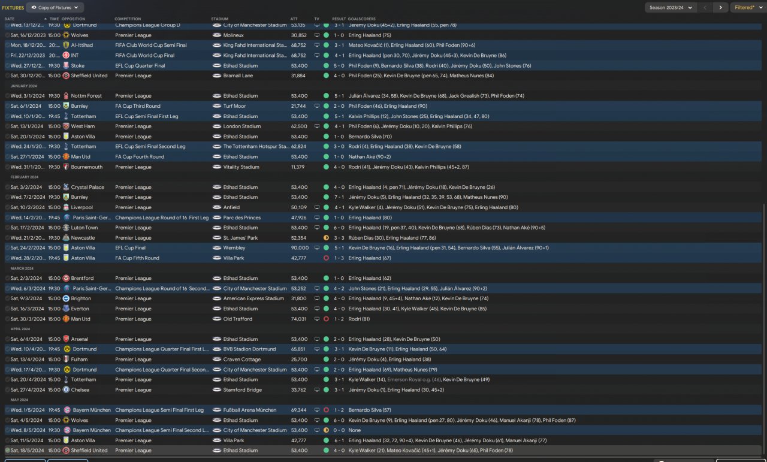This screenshot has width=767, height=462.
Task: Click the red loss indicator on FA Cup Fifth Round row
Action: tap(326, 258)
